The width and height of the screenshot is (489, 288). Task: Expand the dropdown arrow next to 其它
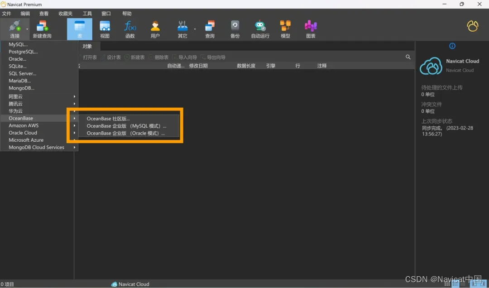point(195,29)
